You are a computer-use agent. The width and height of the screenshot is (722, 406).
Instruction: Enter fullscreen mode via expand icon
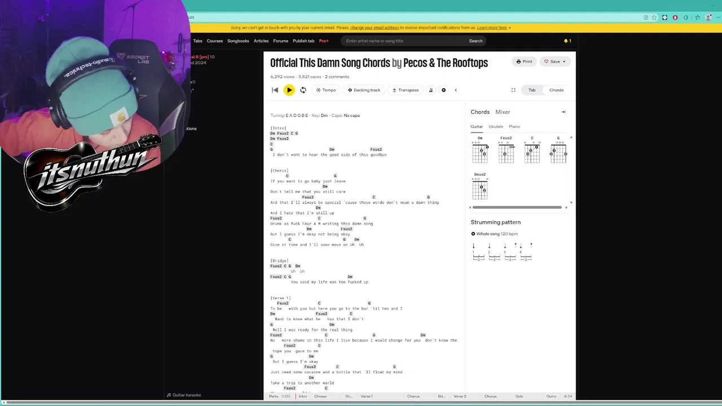(513, 90)
